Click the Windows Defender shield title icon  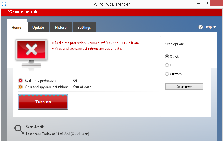4,4
